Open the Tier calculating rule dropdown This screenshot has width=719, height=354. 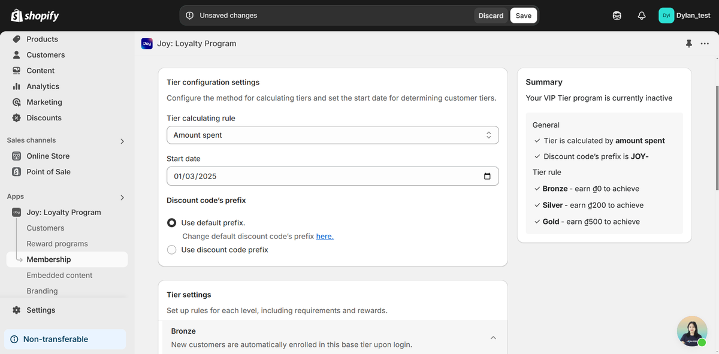click(x=333, y=135)
